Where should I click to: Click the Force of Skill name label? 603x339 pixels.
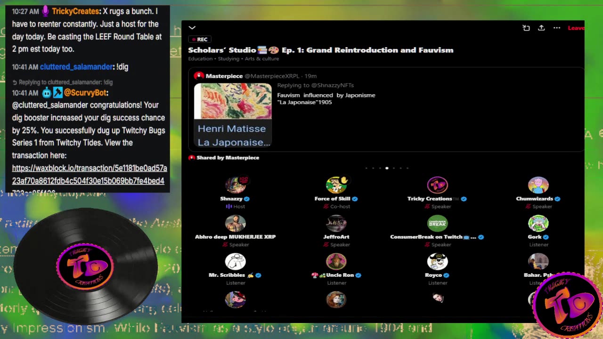click(332, 199)
